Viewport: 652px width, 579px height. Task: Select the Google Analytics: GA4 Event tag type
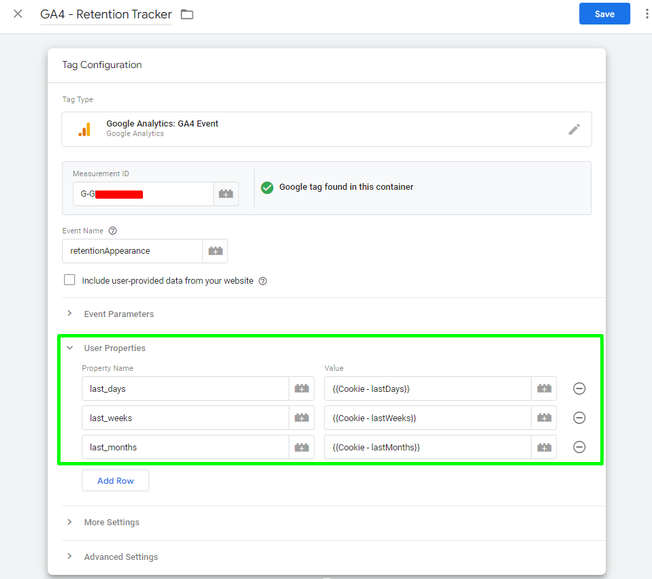click(327, 129)
